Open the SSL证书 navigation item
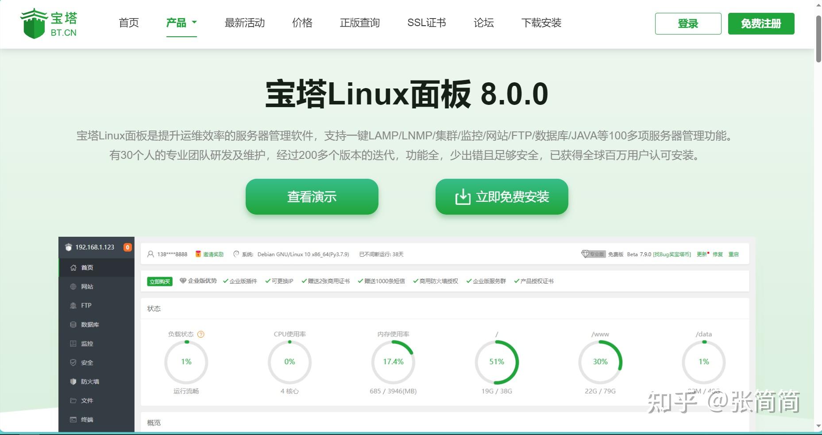Screen dimensions: 822x435 [427, 23]
